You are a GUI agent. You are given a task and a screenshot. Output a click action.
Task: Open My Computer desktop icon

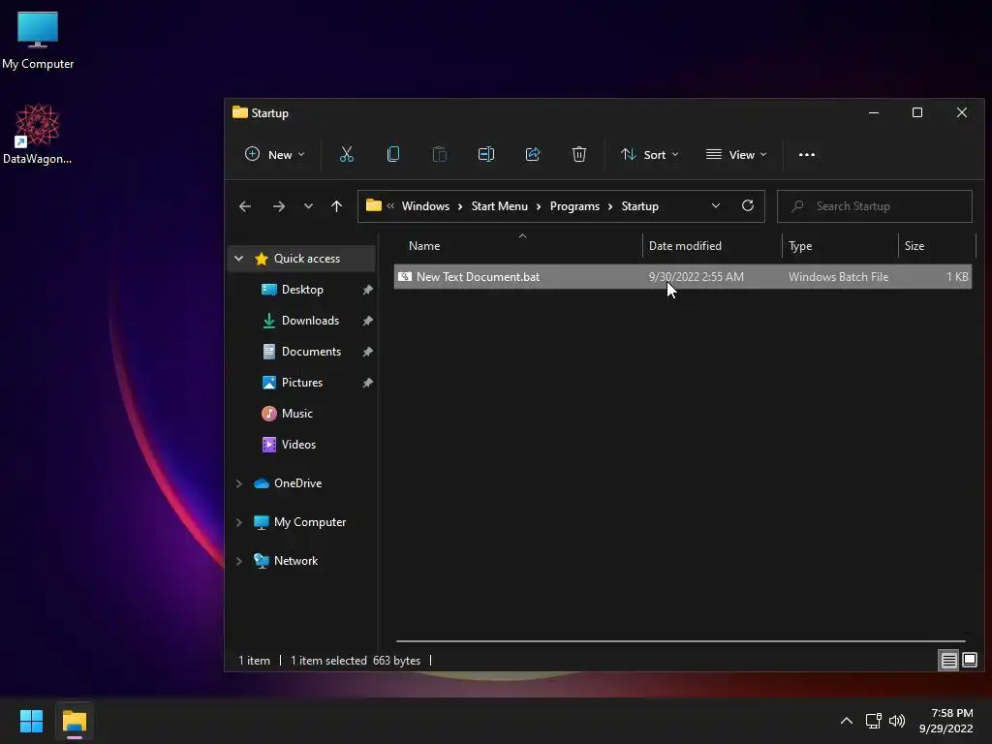38,40
